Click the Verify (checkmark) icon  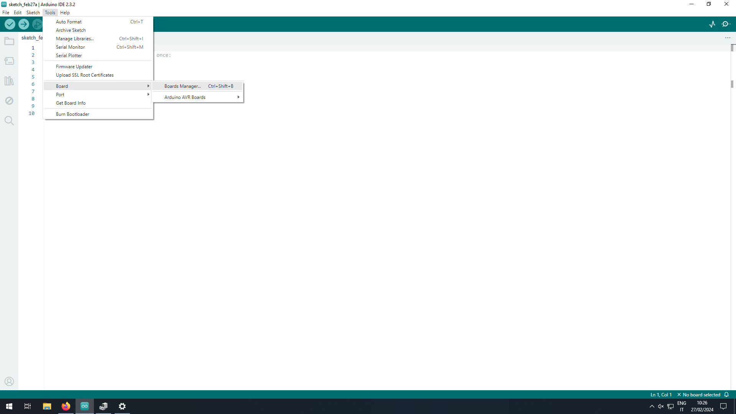(10, 24)
